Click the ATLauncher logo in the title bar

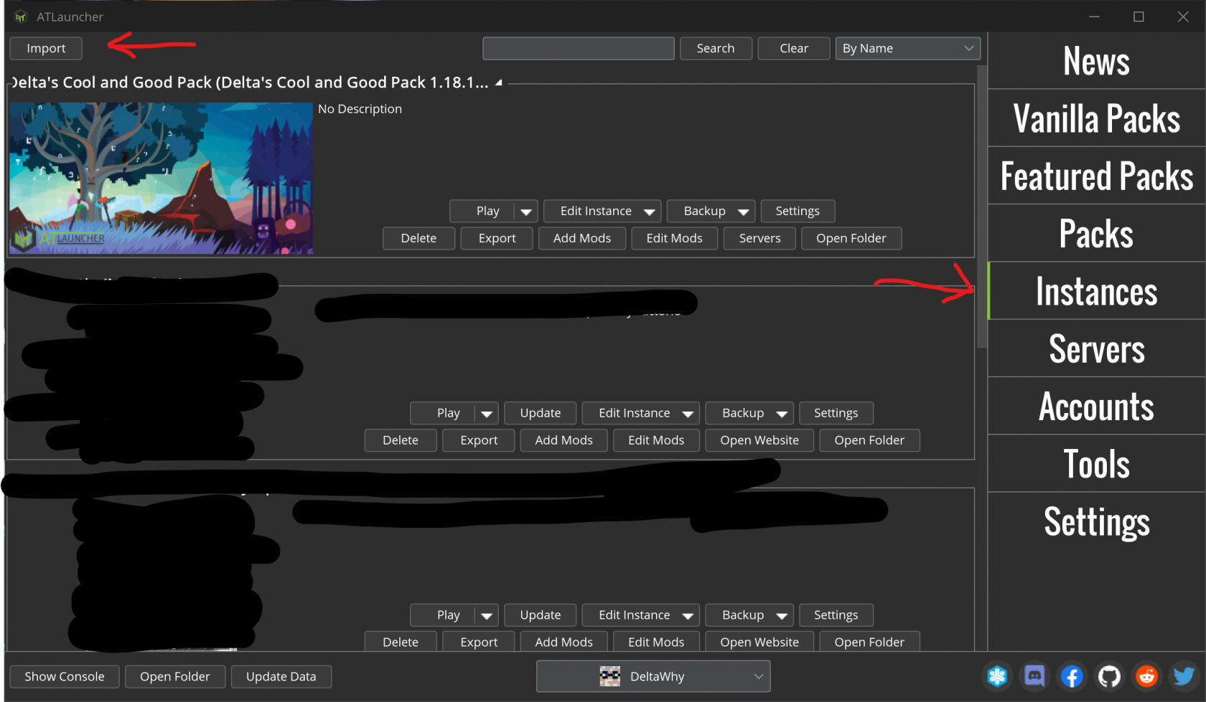tap(19, 16)
